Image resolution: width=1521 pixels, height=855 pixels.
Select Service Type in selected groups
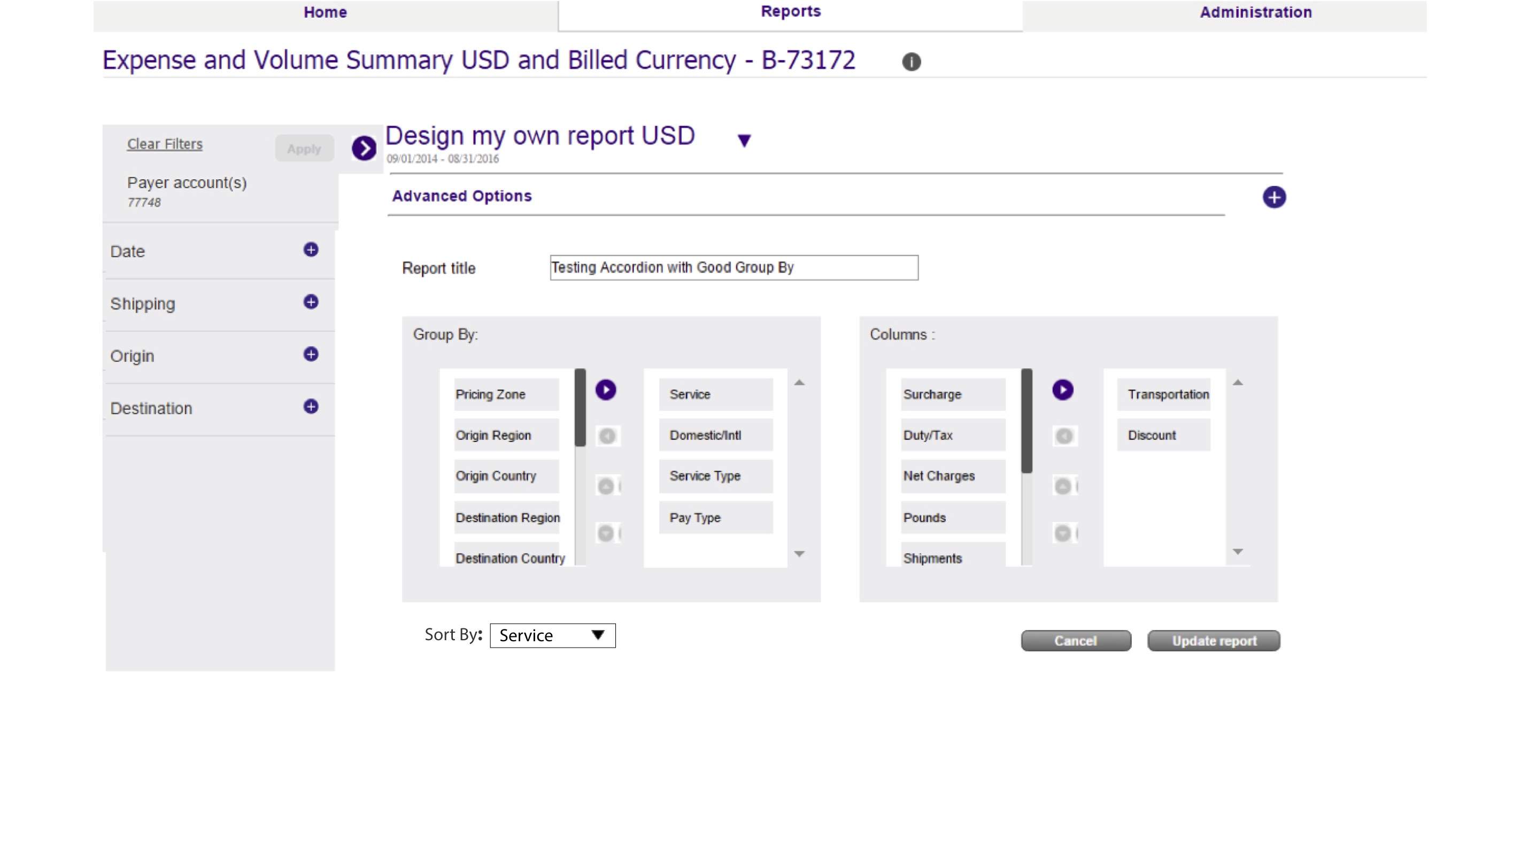tap(716, 476)
